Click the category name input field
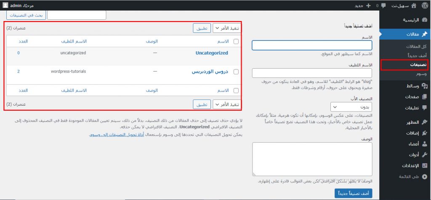 pyautogui.click(x=312, y=45)
